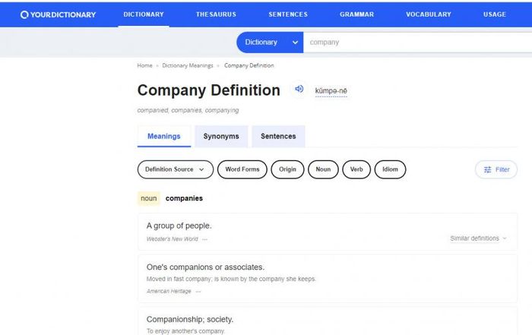Click the YourDictionary logo
Screen dimensions: 532x335
(x=58, y=14)
